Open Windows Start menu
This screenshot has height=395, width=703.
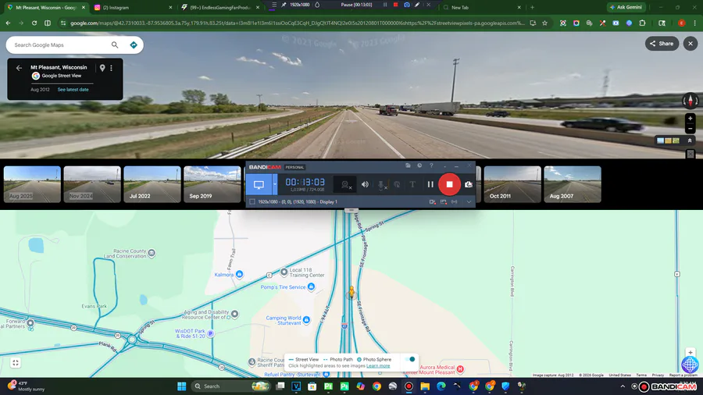click(181, 386)
